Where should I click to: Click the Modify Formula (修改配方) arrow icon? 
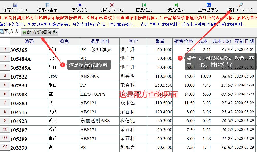(80, 5)
